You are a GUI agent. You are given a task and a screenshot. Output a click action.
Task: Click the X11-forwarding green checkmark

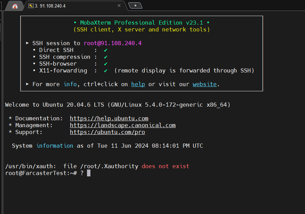click(106, 71)
